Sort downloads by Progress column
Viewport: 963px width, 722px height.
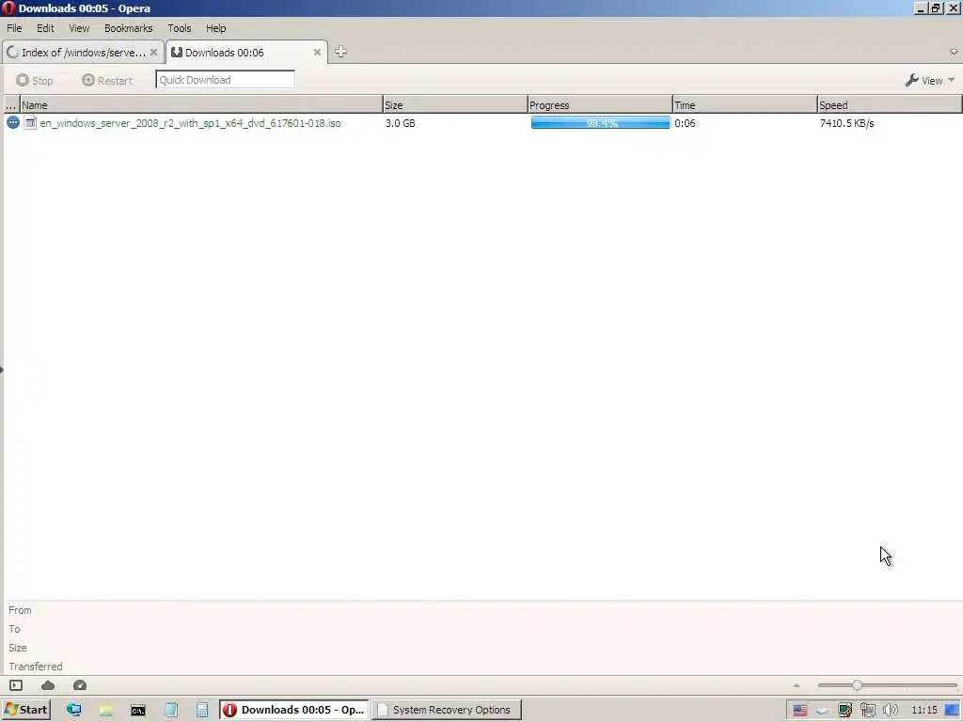(x=600, y=105)
